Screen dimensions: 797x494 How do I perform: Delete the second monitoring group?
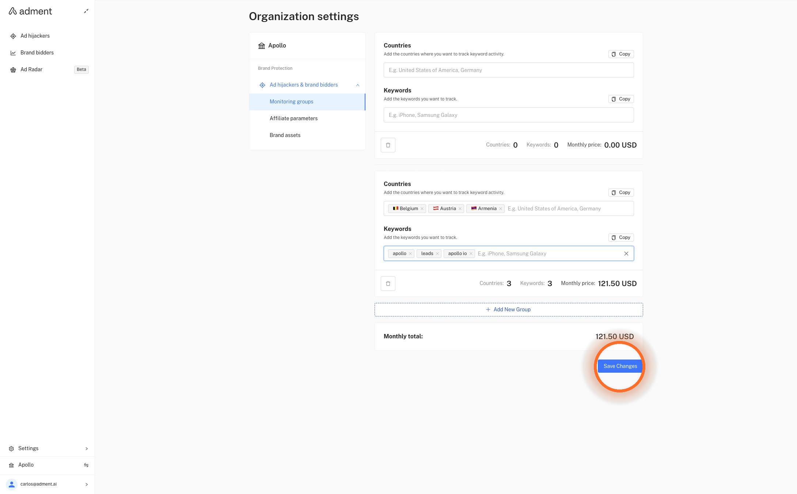(388, 284)
